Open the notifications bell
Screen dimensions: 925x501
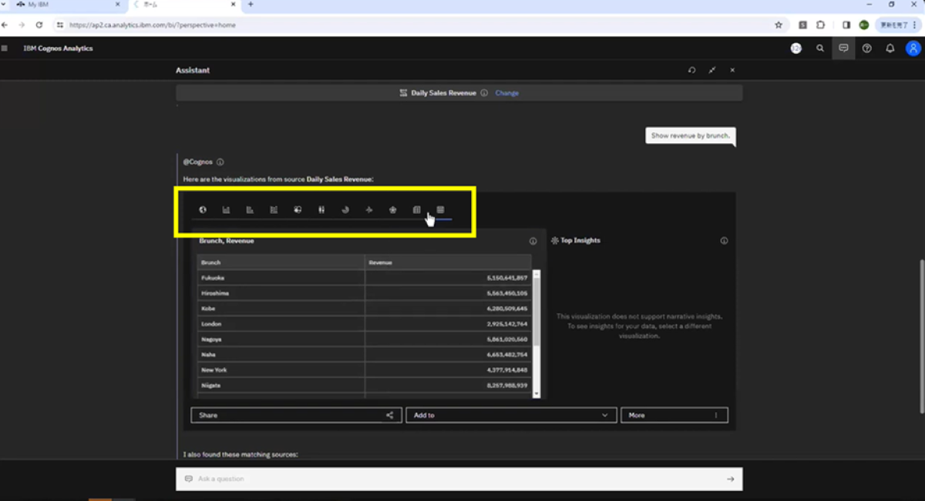[x=890, y=48]
